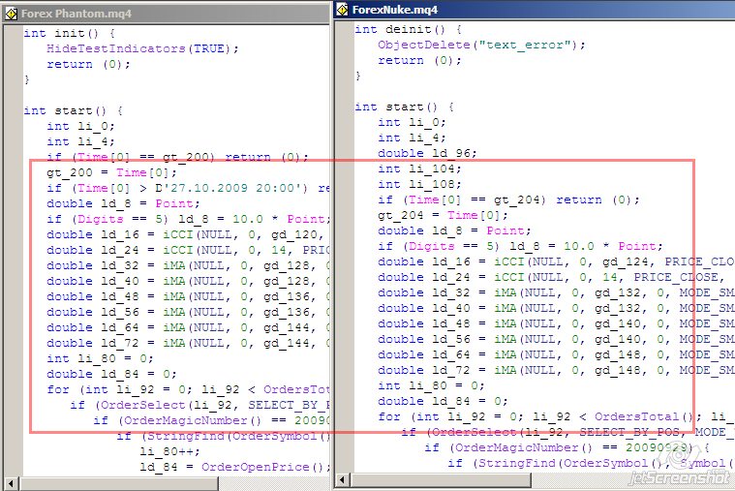Click horizontal scrollbar thumb in ForexNuke window
Viewport: 735px width, 491px height.
[x=441, y=479]
